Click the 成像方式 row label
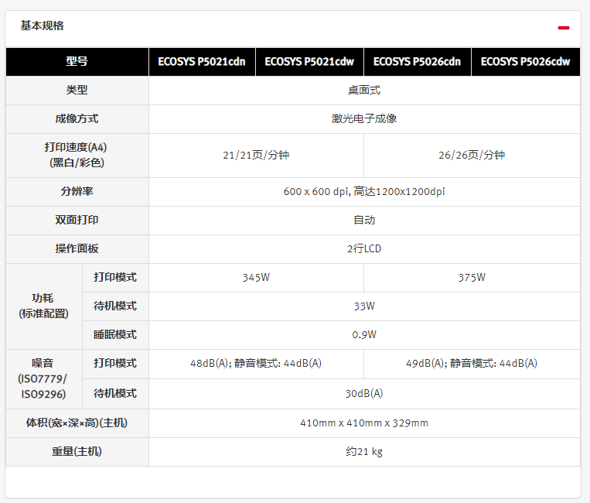The image size is (590, 503). 77,119
